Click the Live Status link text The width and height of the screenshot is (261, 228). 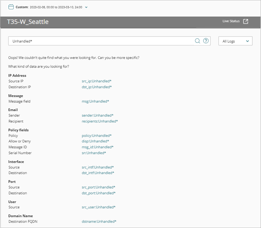[231, 21]
